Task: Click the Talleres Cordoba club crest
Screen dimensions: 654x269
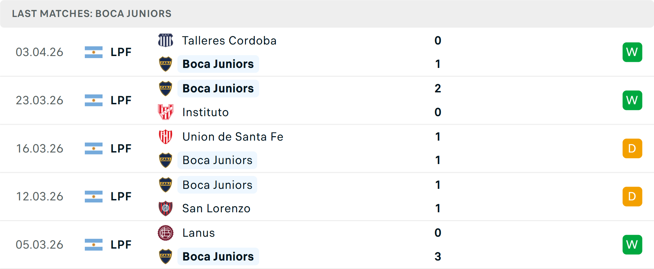Action: [x=166, y=40]
